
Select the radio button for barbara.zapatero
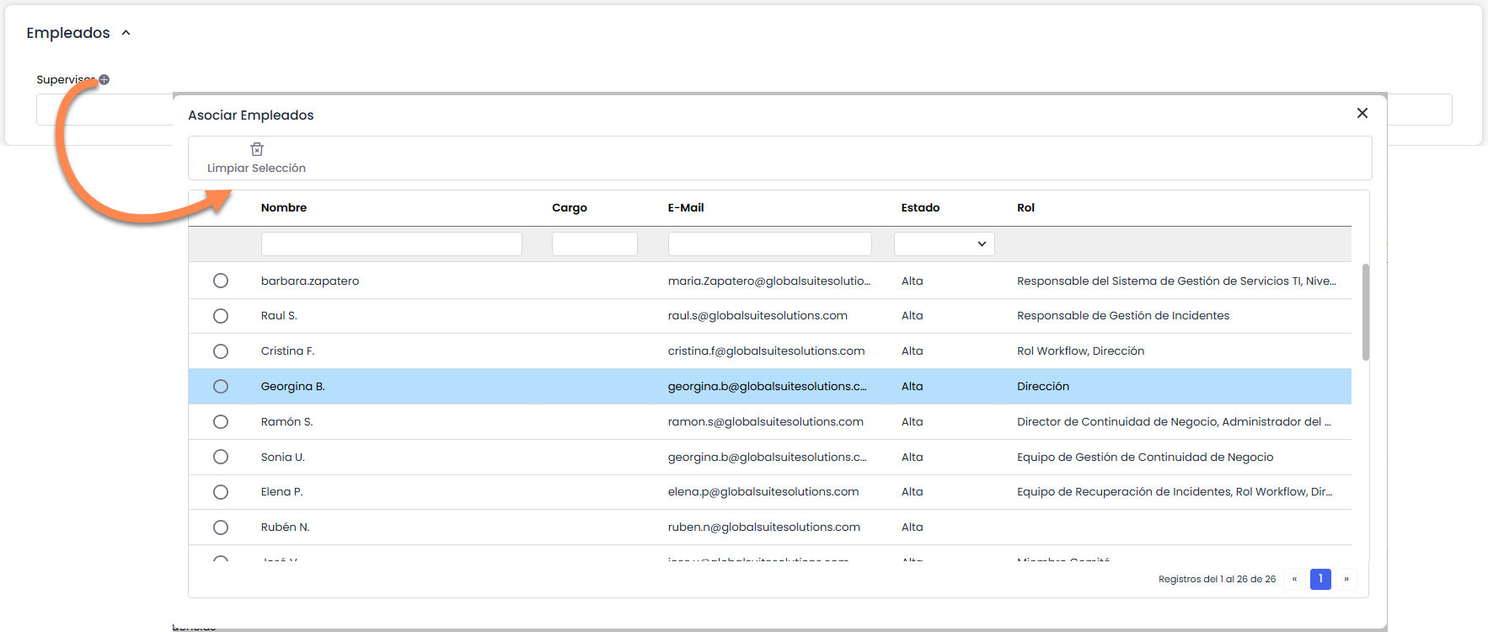point(221,281)
